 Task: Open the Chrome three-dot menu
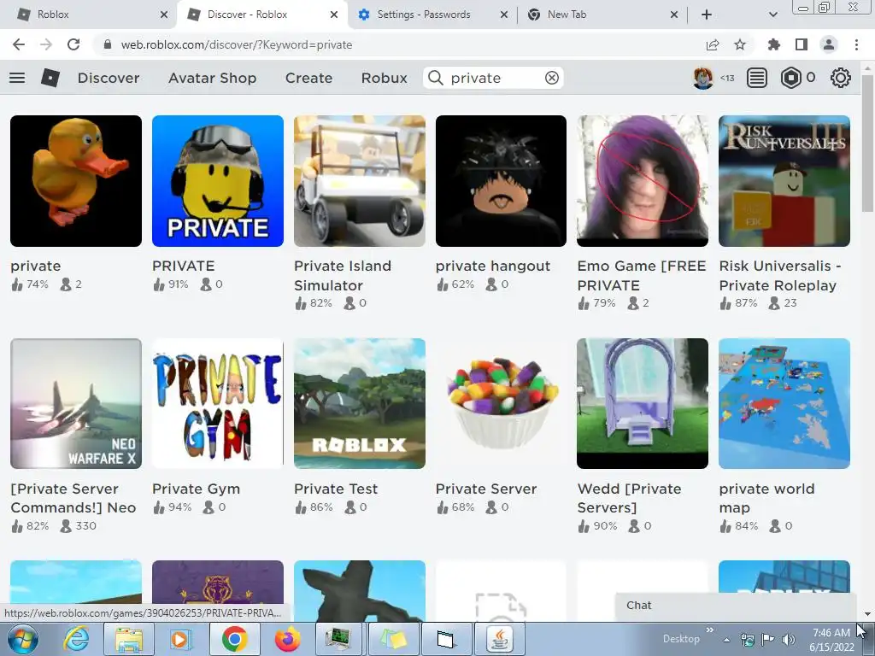point(856,44)
